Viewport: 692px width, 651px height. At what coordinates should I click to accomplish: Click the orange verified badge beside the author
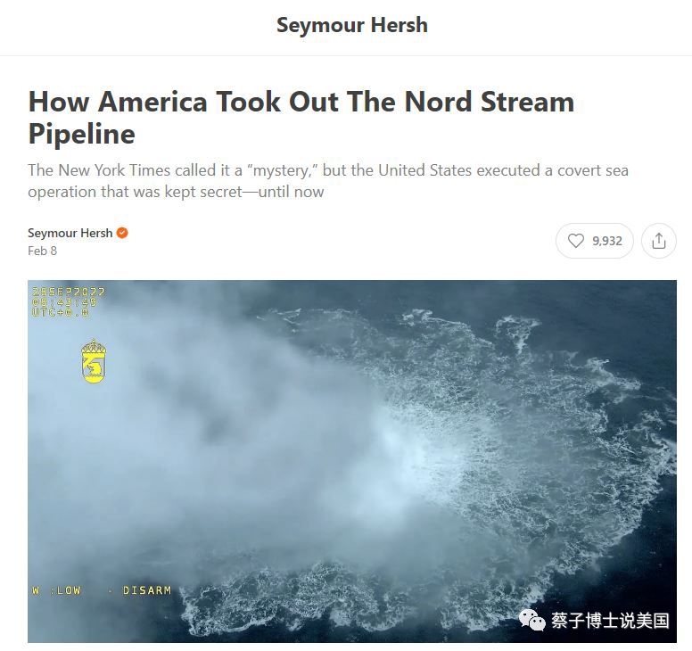122,233
